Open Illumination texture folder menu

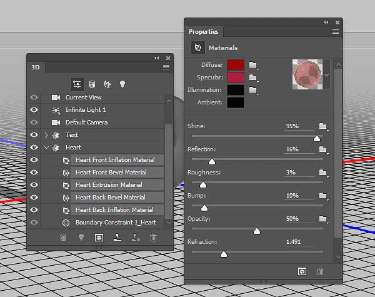coord(253,90)
